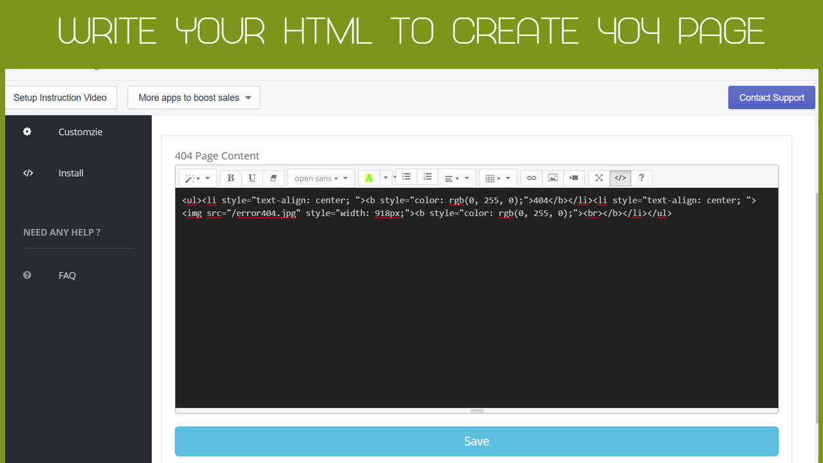Viewport: 823px width, 463px height.
Task: Toggle bold formatting
Action: pos(230,177)
